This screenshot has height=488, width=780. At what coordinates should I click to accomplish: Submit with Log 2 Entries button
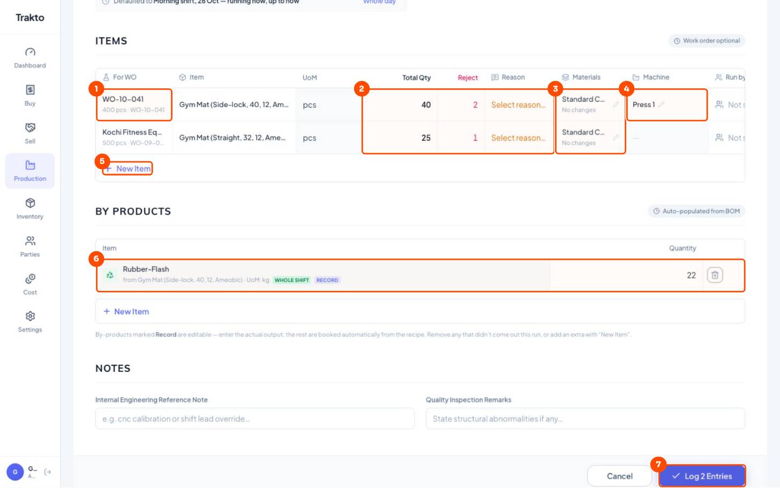pyautogui.click(x=702, y=476)
